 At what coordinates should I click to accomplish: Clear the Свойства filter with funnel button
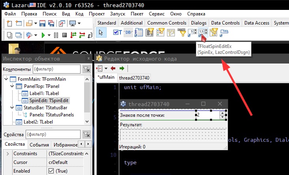[x=86, y=135]
